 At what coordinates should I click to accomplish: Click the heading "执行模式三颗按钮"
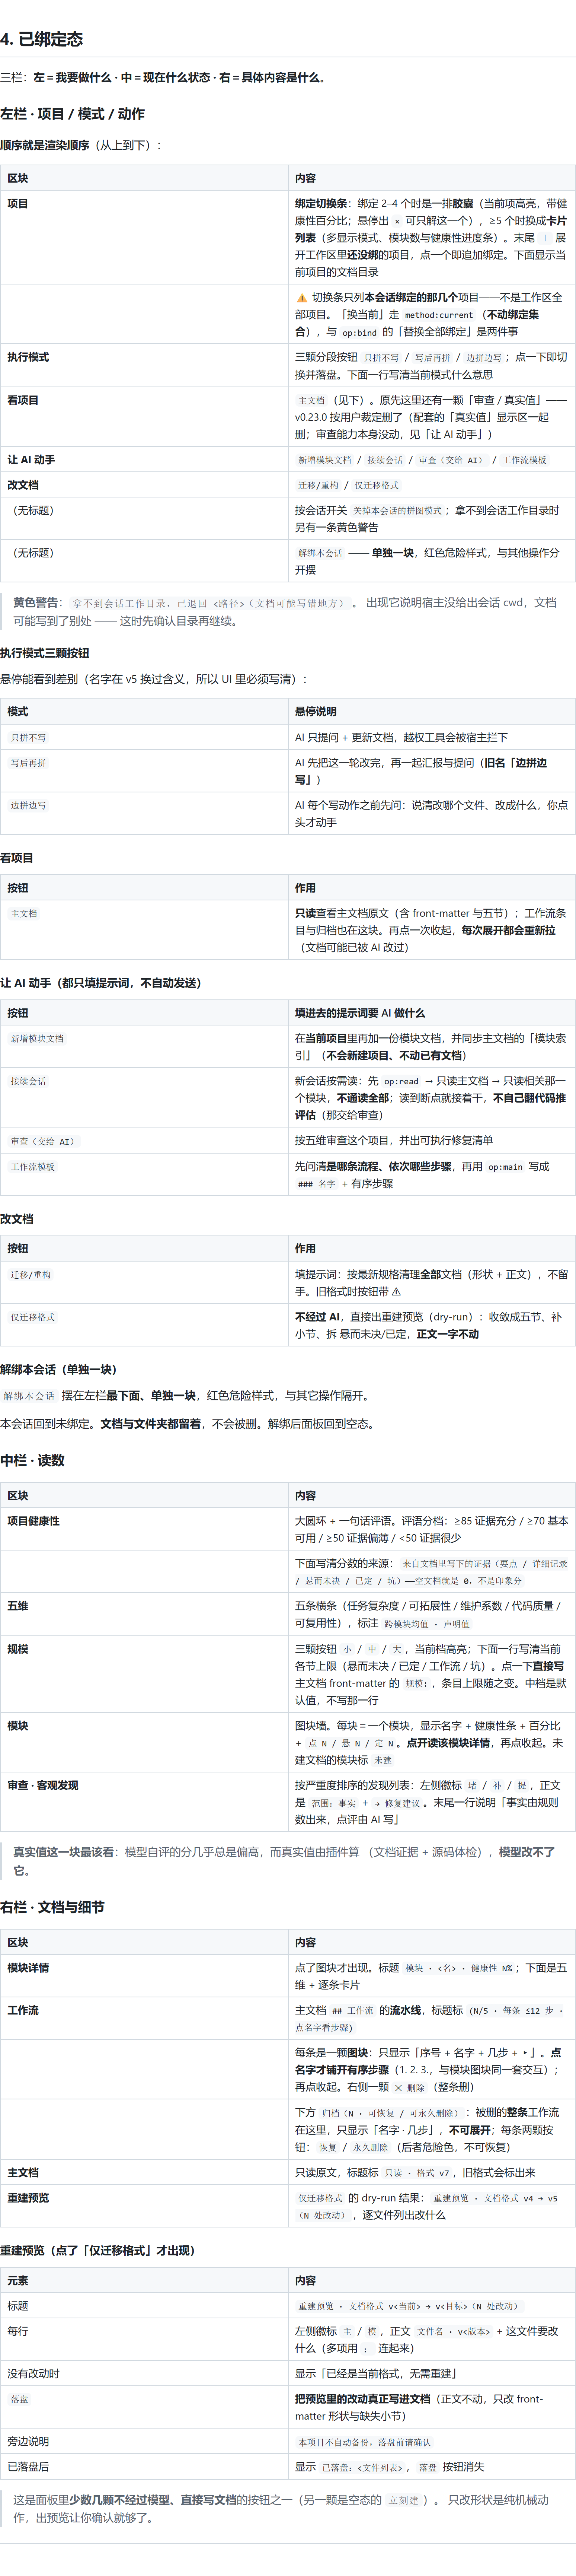[45, 653]
